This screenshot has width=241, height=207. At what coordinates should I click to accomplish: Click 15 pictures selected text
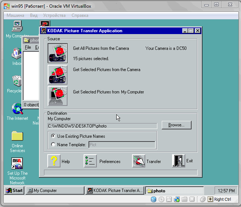click(x=91, y=59)
